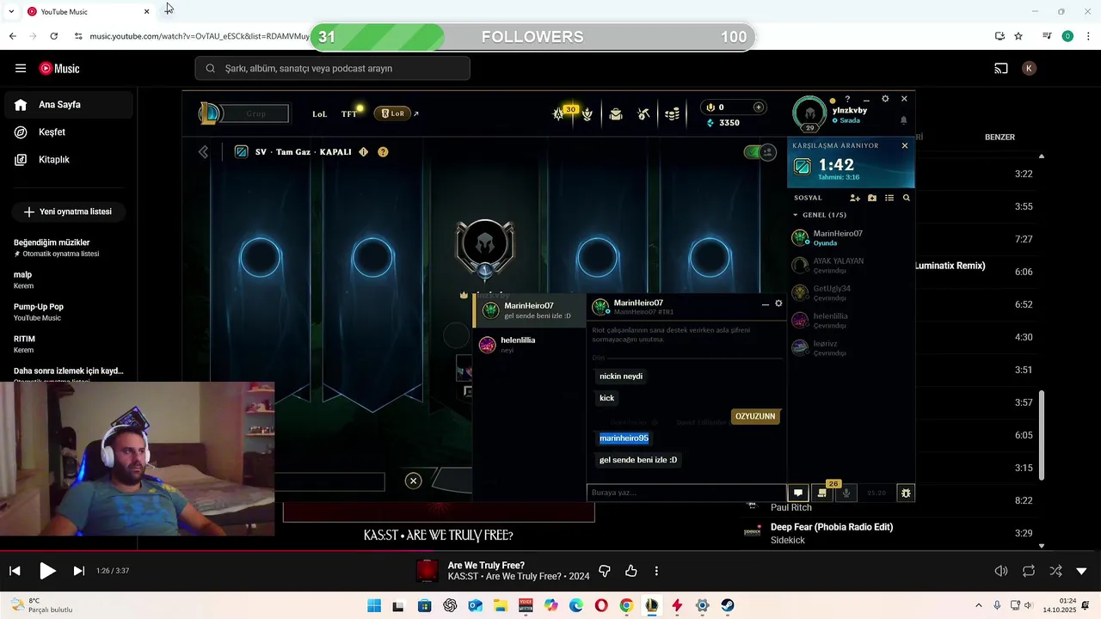The width and height of the screenshot is (1101, 619).
Task: Click the plus button to buy RP
Action: (x=759, y=107)
